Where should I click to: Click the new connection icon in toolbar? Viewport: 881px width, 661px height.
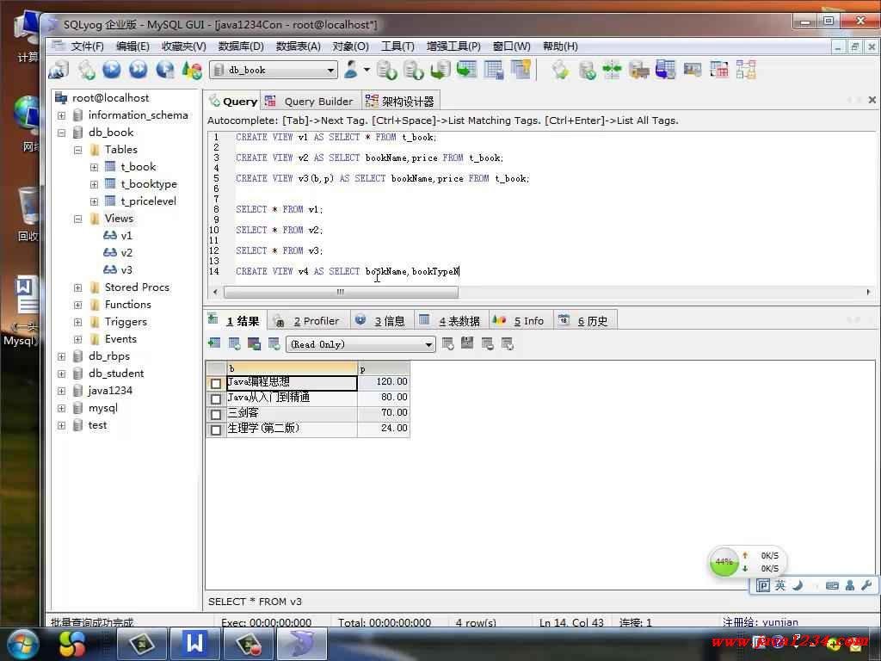59,70
